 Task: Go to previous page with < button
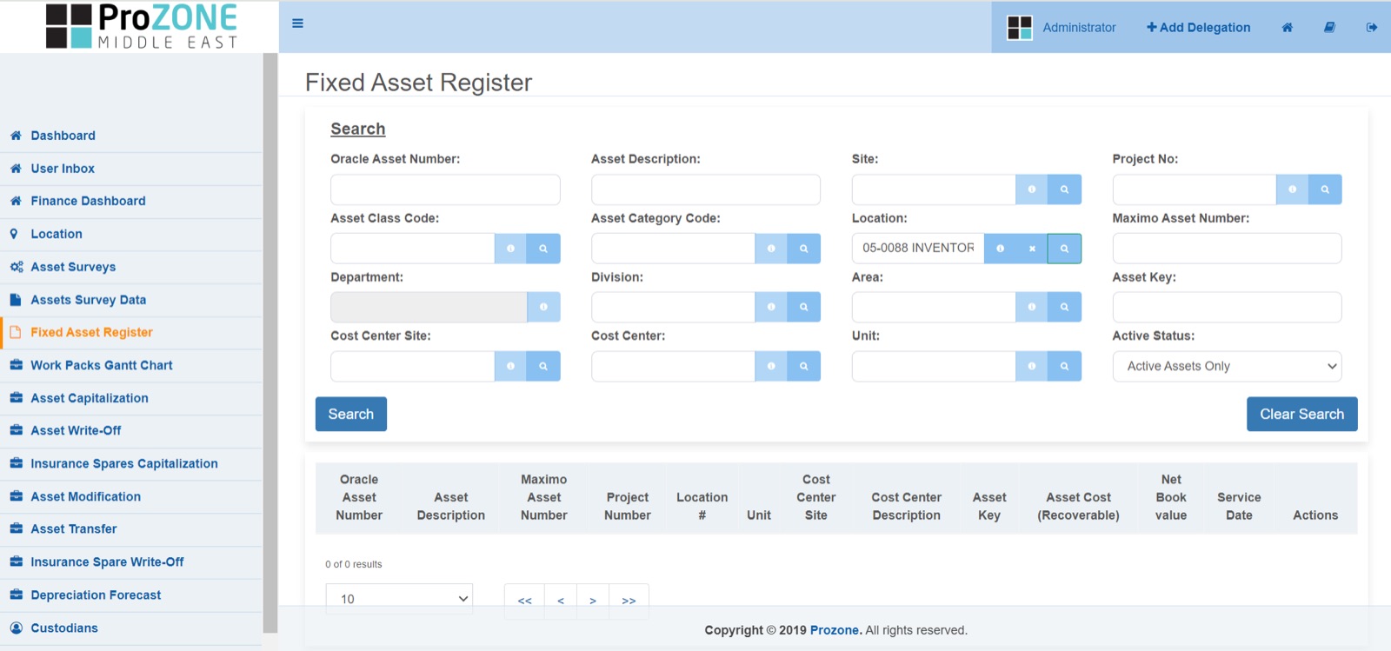(561, 601)
